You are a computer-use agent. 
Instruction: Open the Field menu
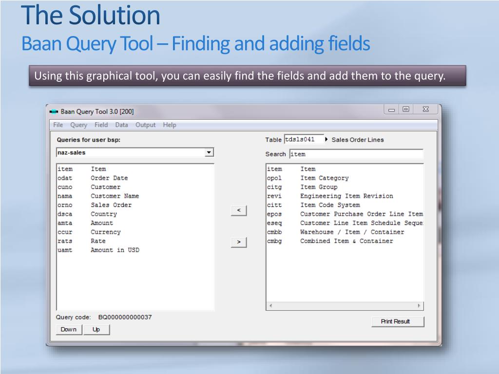pyautogui.click(x=101, y=125)
